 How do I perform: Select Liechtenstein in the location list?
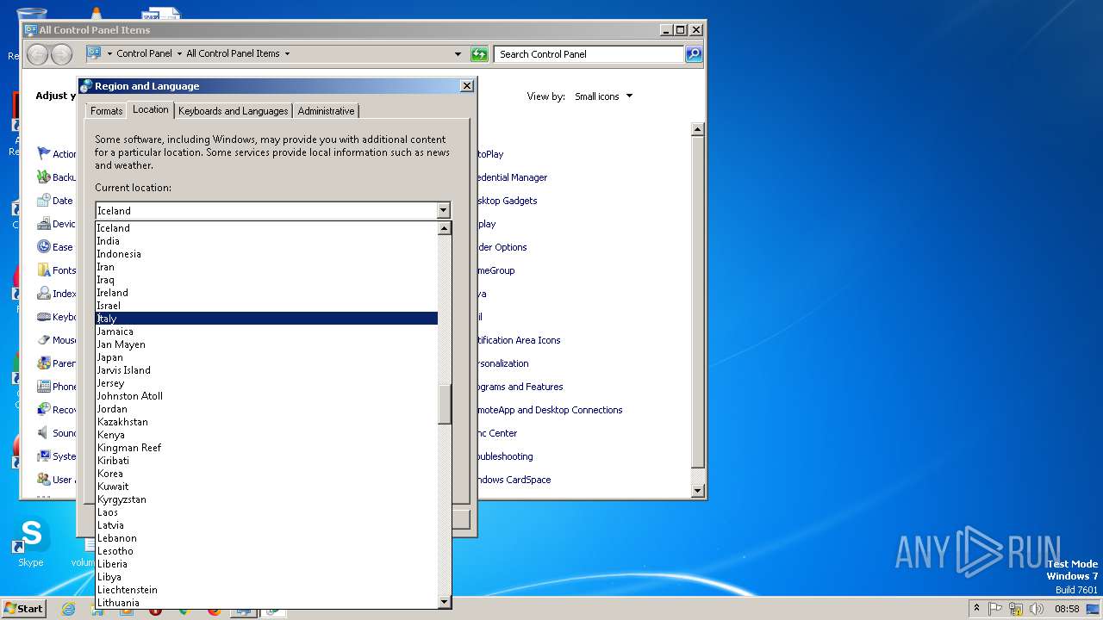tap(266, 590)
